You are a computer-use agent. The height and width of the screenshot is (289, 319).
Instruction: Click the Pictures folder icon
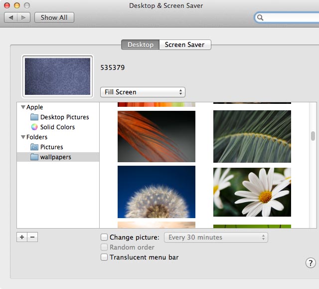[x=34, y=147]
